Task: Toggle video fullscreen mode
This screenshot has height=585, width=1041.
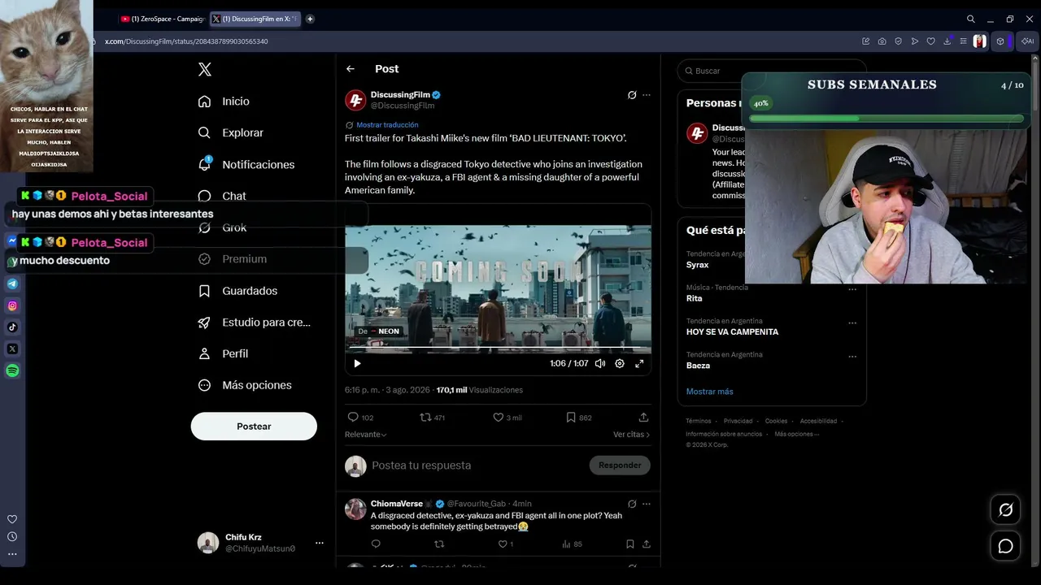Action: 639,364
